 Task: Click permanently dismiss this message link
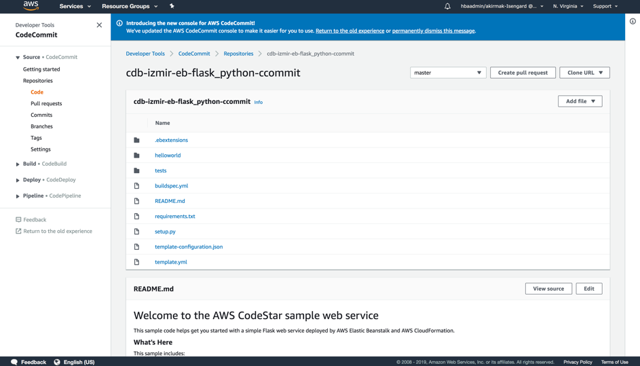[x=434, y=31]
